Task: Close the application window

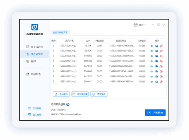Action: pos(164,25)
